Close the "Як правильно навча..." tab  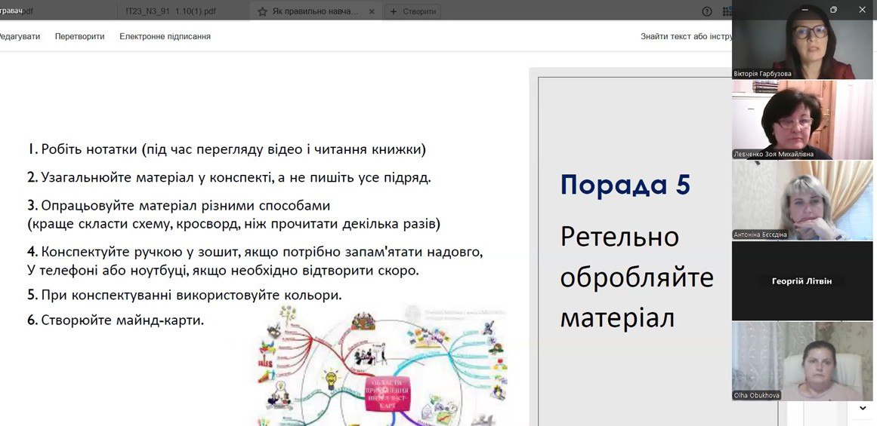click(x=371, y=11)
